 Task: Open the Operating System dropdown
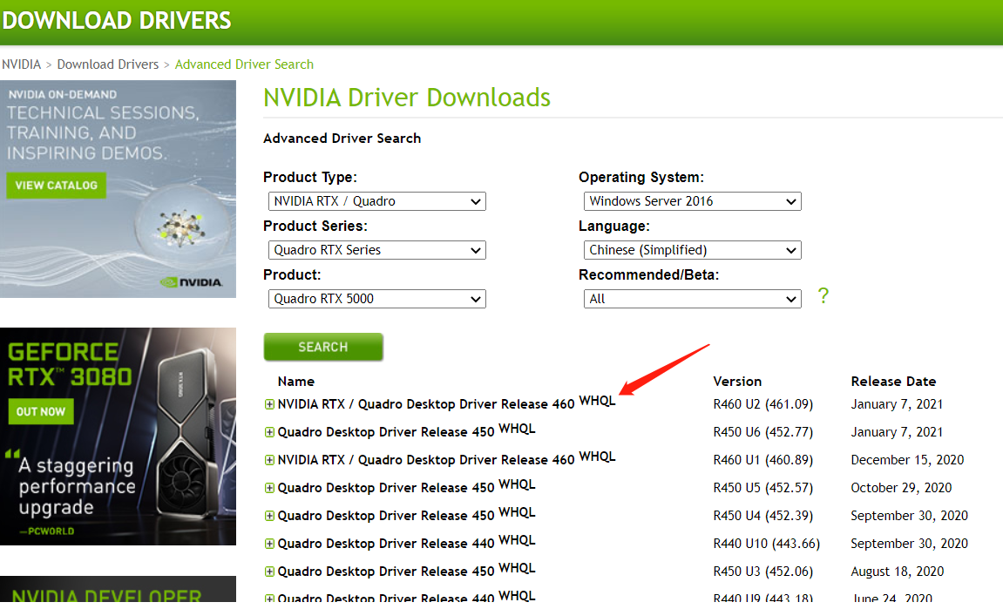coord(692,201)
